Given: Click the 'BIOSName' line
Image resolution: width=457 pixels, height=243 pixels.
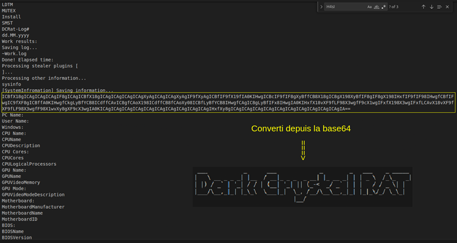Looking at the screenshot, I should tap(13, 231).
